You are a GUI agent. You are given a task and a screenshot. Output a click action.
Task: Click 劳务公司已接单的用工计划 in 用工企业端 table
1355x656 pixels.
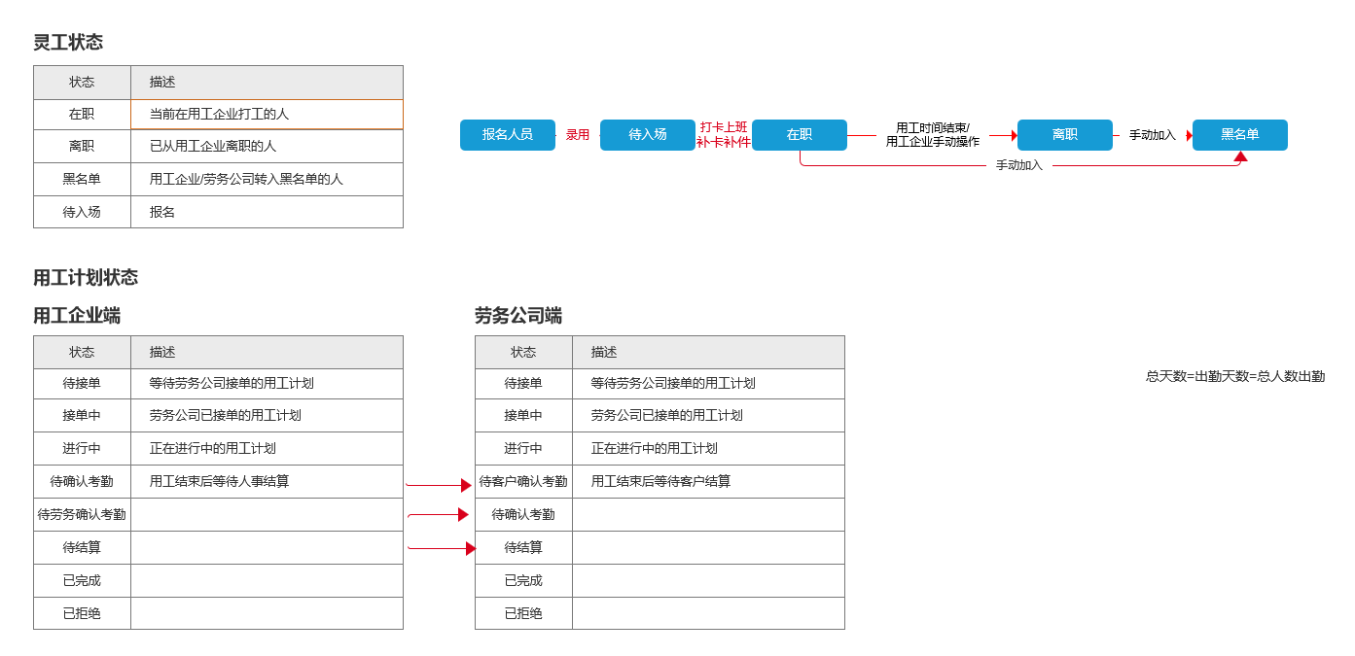pyautogui.click(x=267, y=415)
